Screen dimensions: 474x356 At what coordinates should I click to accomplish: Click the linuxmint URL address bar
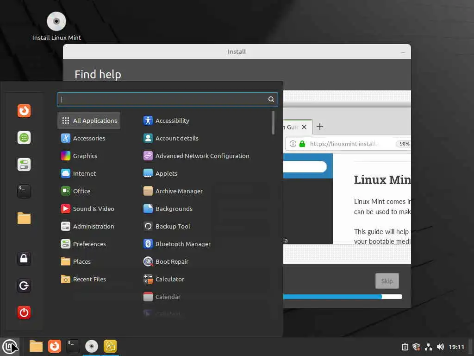(348, 144)
